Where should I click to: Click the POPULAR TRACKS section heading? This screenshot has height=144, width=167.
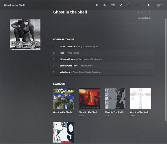click(64, 39)
